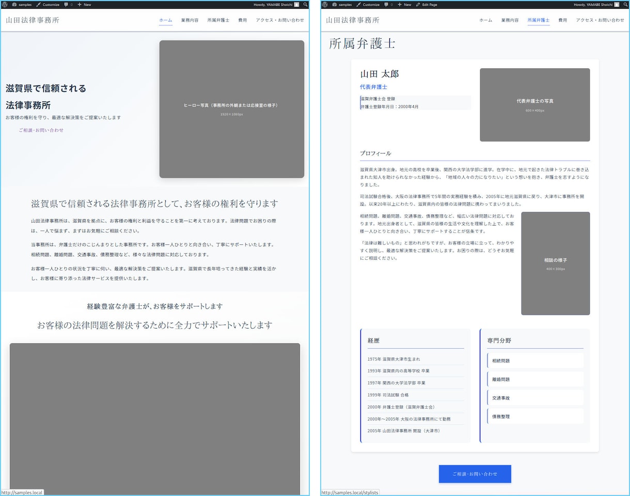Screen dimensions: 630x496
Task: Click 2000年 弁護士登録 career row
Action: click(x=416, y=407)
